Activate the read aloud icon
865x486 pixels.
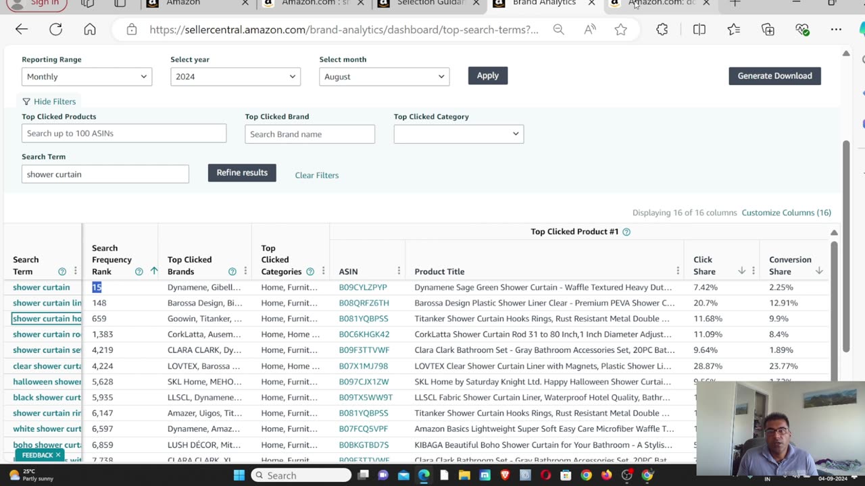click(x=590, y=30)
